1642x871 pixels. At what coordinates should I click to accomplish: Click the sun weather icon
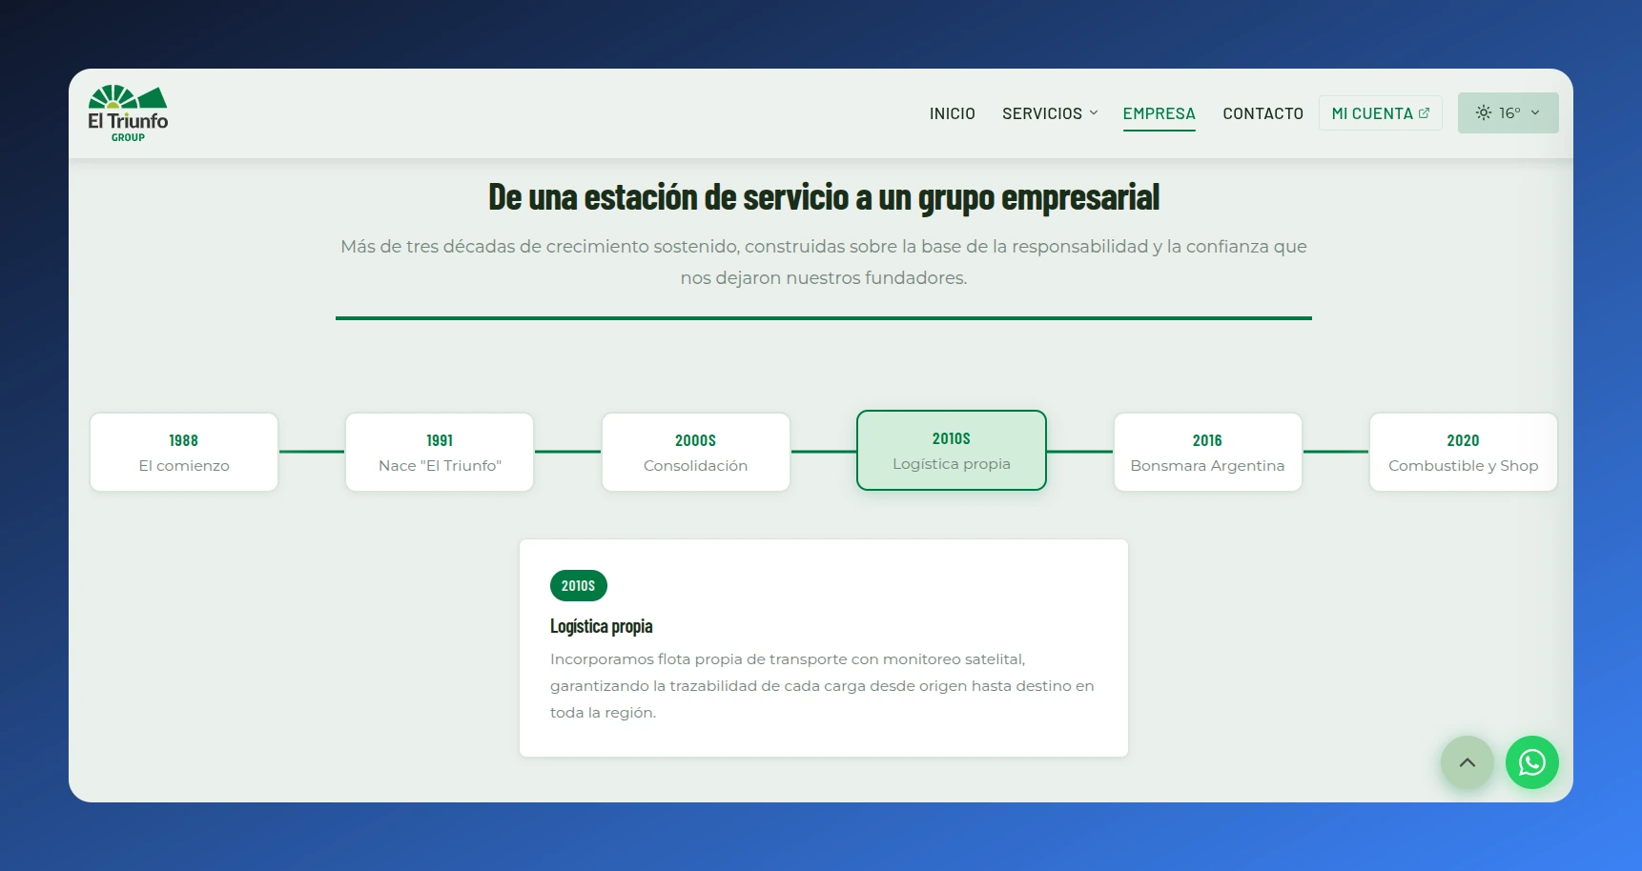click(1483, 112)
